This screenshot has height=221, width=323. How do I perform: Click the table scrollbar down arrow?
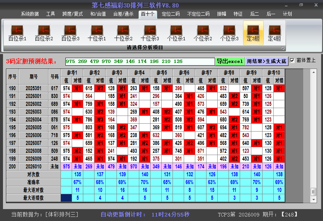(x=313, y=198)
